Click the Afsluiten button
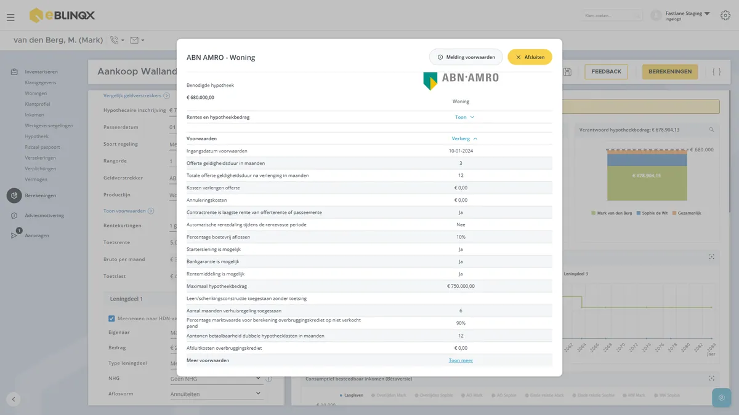This screenshot has width=739, height=415. 530,57
